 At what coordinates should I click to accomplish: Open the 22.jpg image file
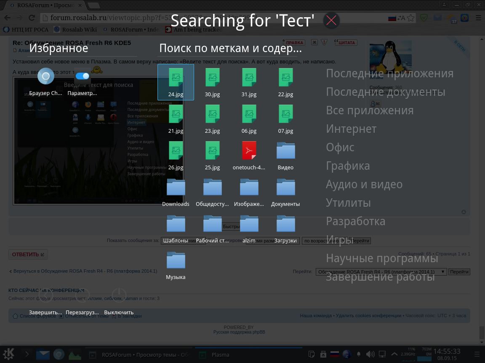click(285, 82)
